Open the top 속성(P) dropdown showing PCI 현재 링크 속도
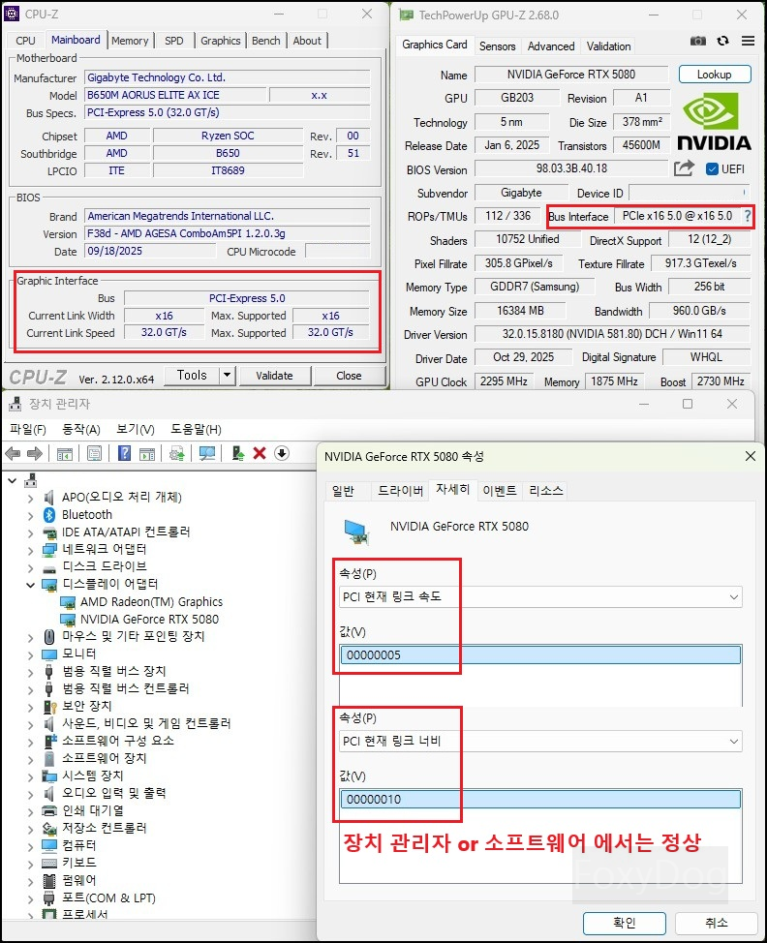 [540, 596]
